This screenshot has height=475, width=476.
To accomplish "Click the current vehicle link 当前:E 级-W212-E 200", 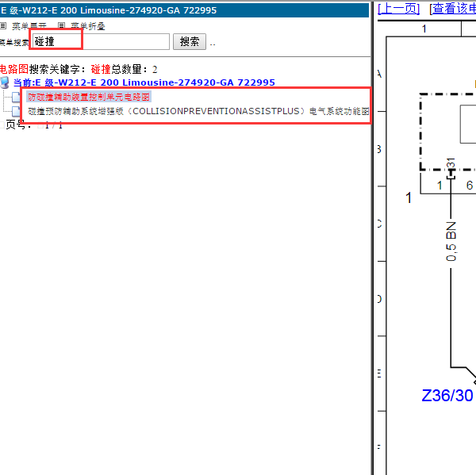I will (x=144, y=82).
